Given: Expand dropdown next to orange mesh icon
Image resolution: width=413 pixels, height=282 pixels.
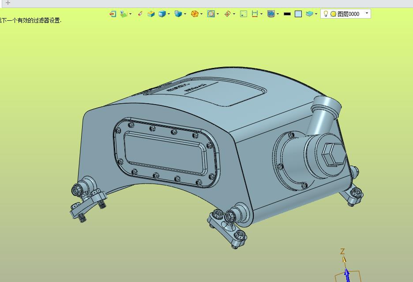Looking at the screenshot, I should pos(202,14).
